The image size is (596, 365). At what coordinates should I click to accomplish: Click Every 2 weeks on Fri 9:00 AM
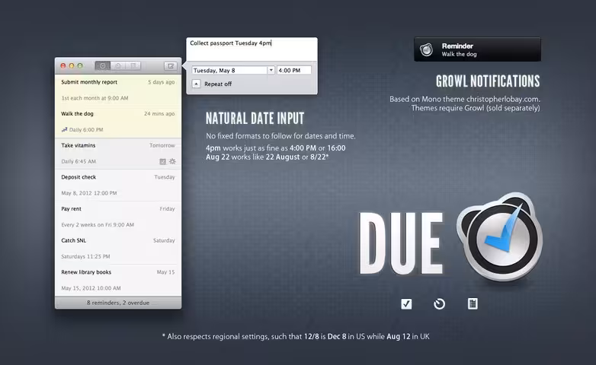(x=98, y=224)
